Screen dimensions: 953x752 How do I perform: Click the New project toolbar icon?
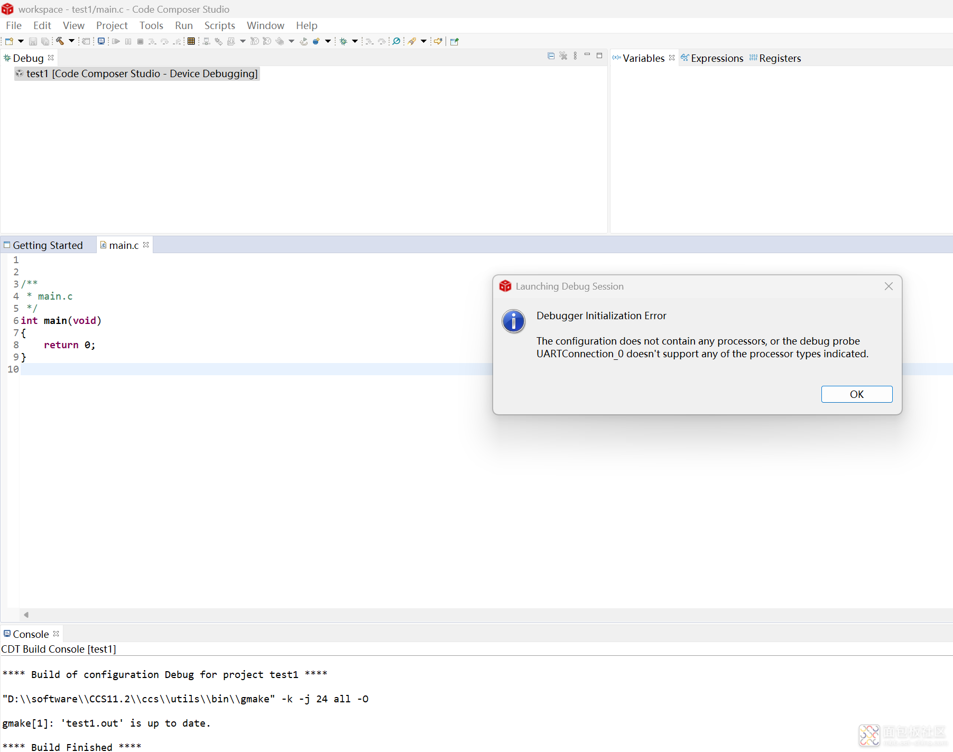pos(9,41)
